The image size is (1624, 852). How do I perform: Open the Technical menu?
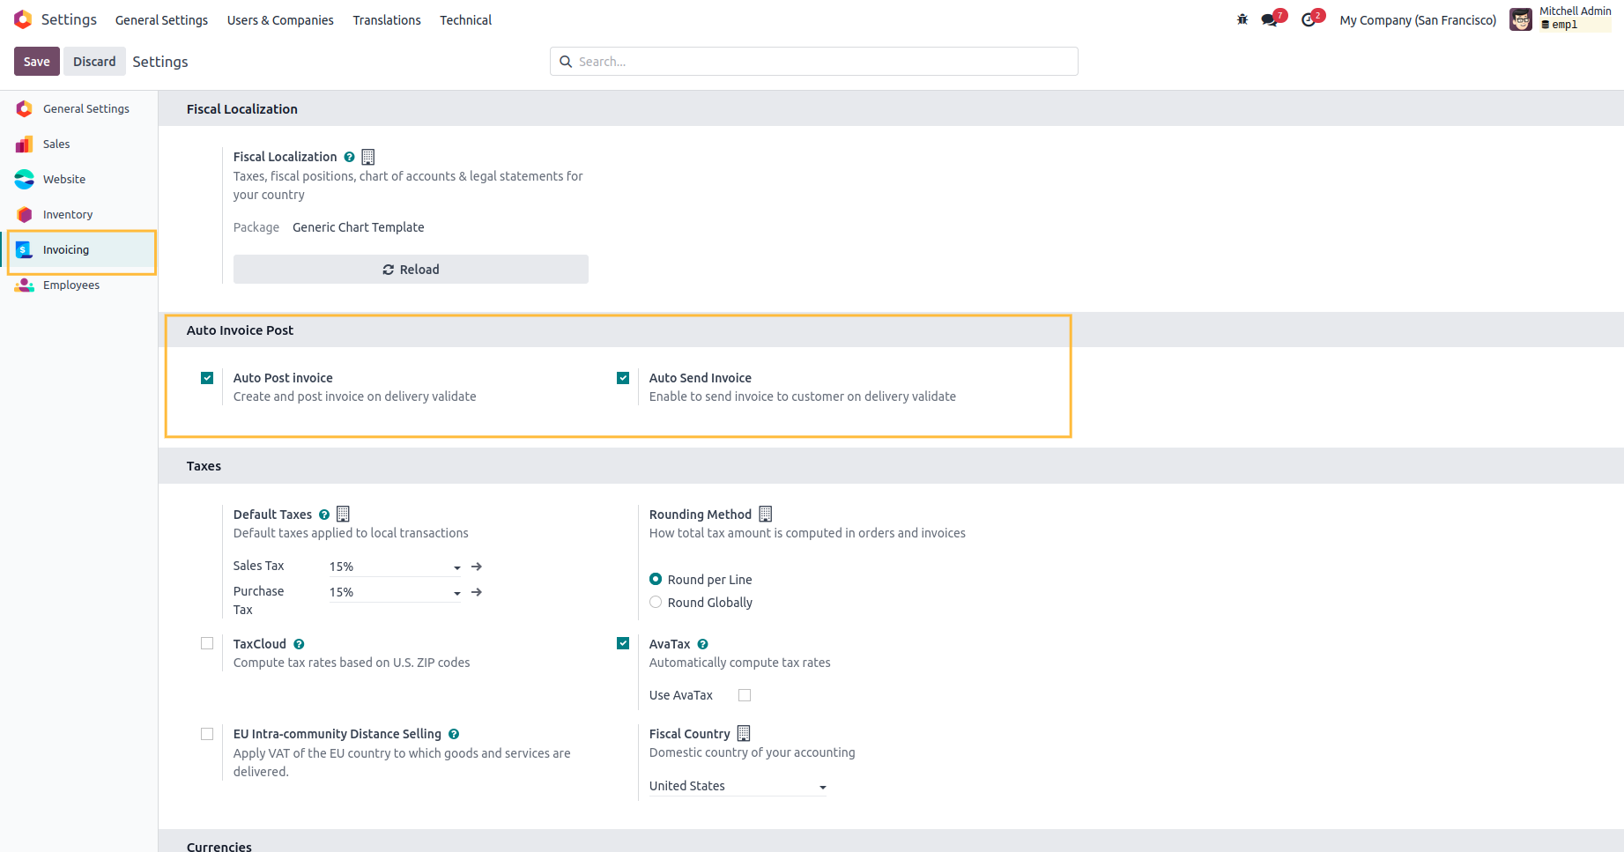465,19
